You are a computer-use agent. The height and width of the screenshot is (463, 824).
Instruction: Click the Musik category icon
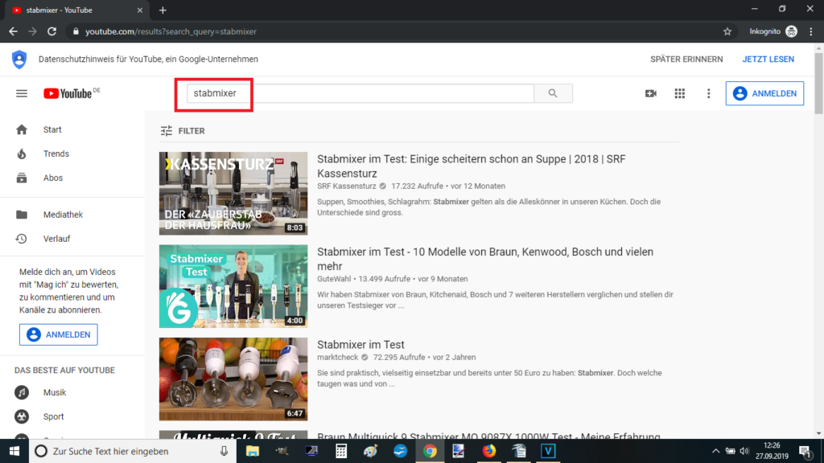point(22,392)
